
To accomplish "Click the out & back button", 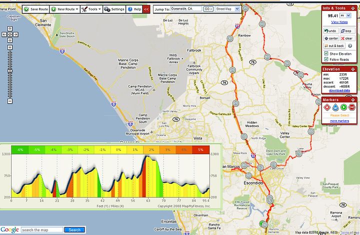I will pyautogui.click(x=334, y=46).
